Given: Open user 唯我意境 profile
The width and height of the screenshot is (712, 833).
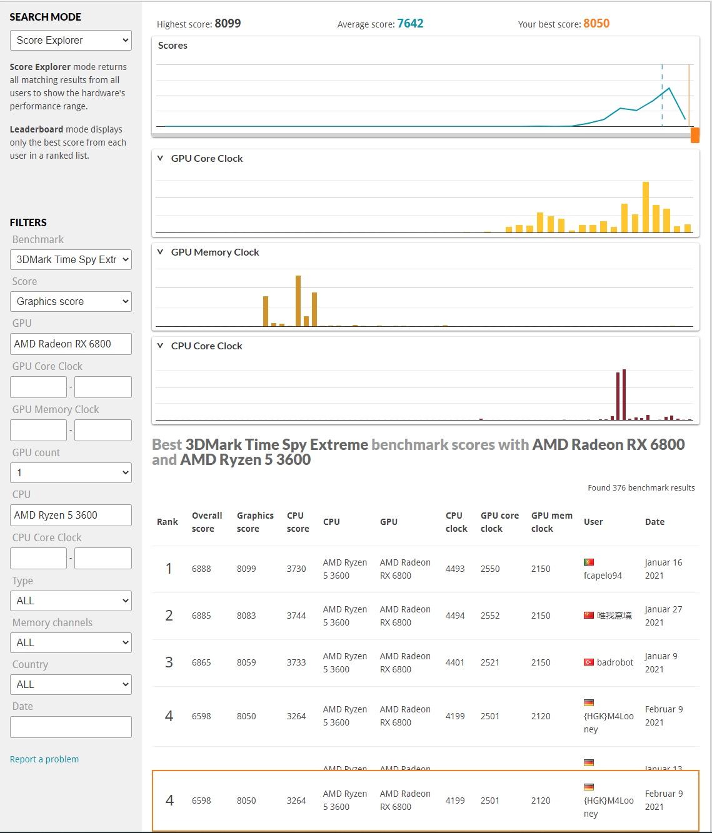Looking at the screenshot, I should (x=614, y=616).
